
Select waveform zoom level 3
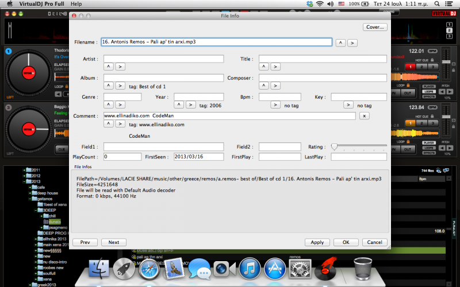[x=449, y=36]
